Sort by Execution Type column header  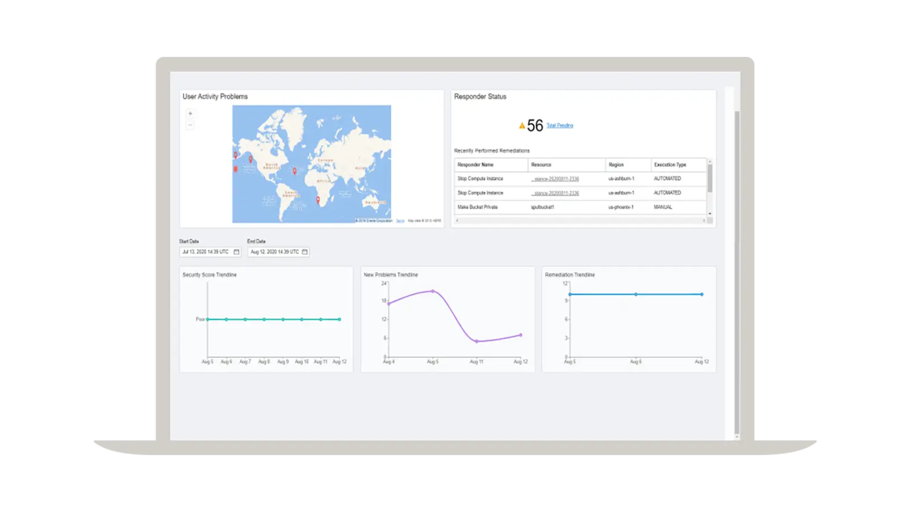[679, 164]
